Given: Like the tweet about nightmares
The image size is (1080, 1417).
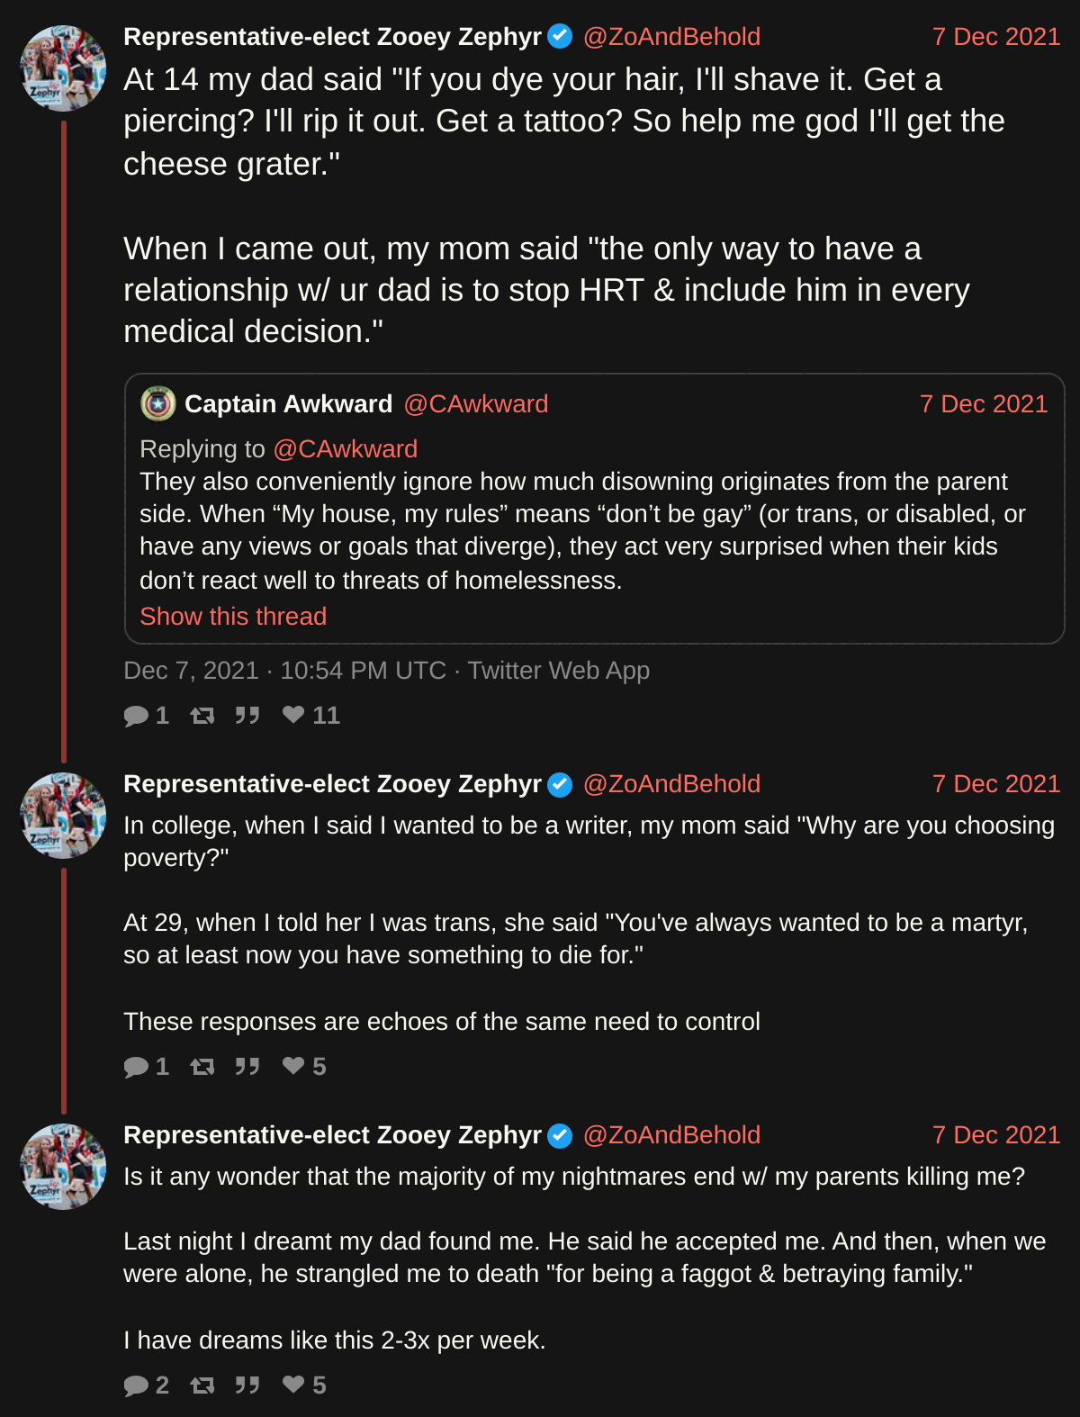Looking at the screenshot, I should [293, 1385].
